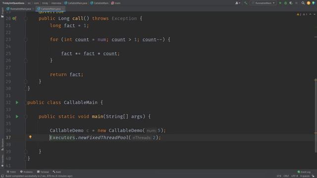This screenshot has height=178, width=317.
Task: Click the warning stripe mark beside line 37
Action: (316, 133)
